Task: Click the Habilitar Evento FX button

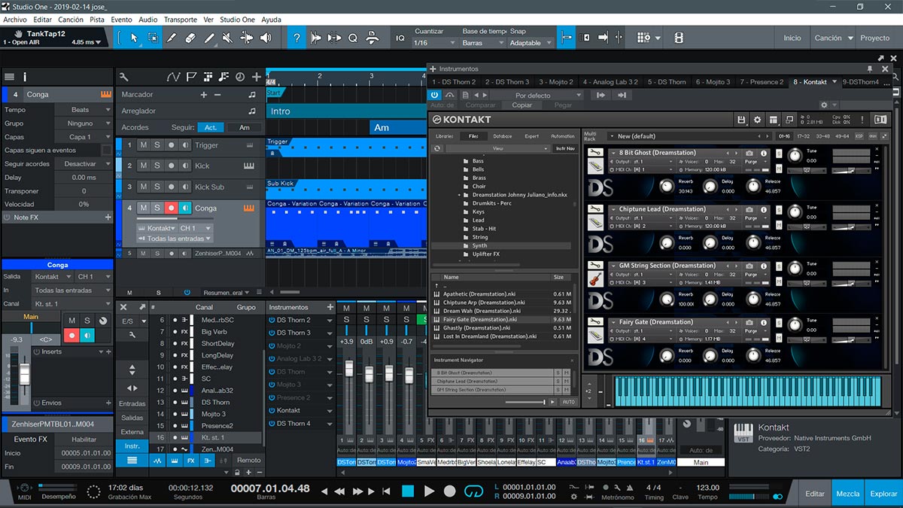Action: (84, 440)
